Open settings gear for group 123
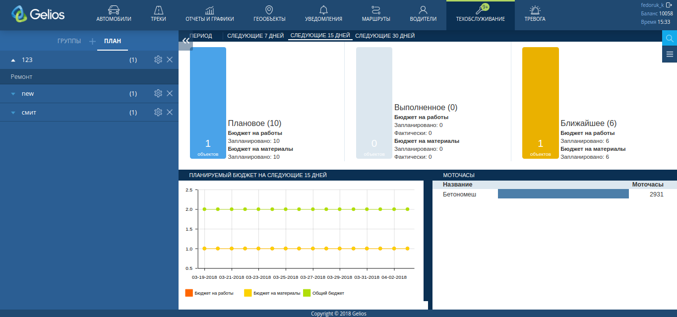 tap(158, 60)
